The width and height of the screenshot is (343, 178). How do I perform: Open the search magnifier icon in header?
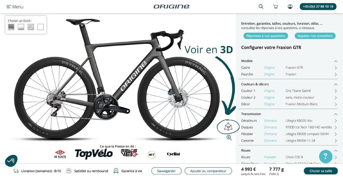pos(261,7)
